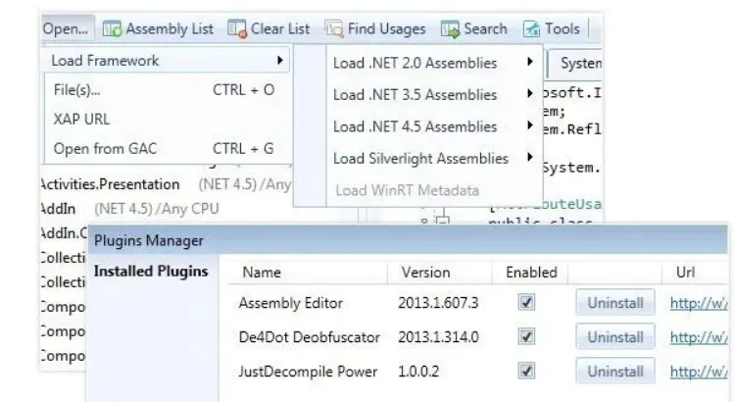Expand .NET 2.0 Assemblies submenu arrow

(x=529, y=62)
